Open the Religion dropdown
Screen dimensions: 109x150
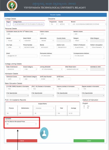(81, 41)
